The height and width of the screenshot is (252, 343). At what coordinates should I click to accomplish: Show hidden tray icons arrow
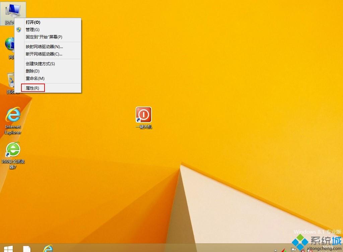pyautogui.click(x=275, y=250)
